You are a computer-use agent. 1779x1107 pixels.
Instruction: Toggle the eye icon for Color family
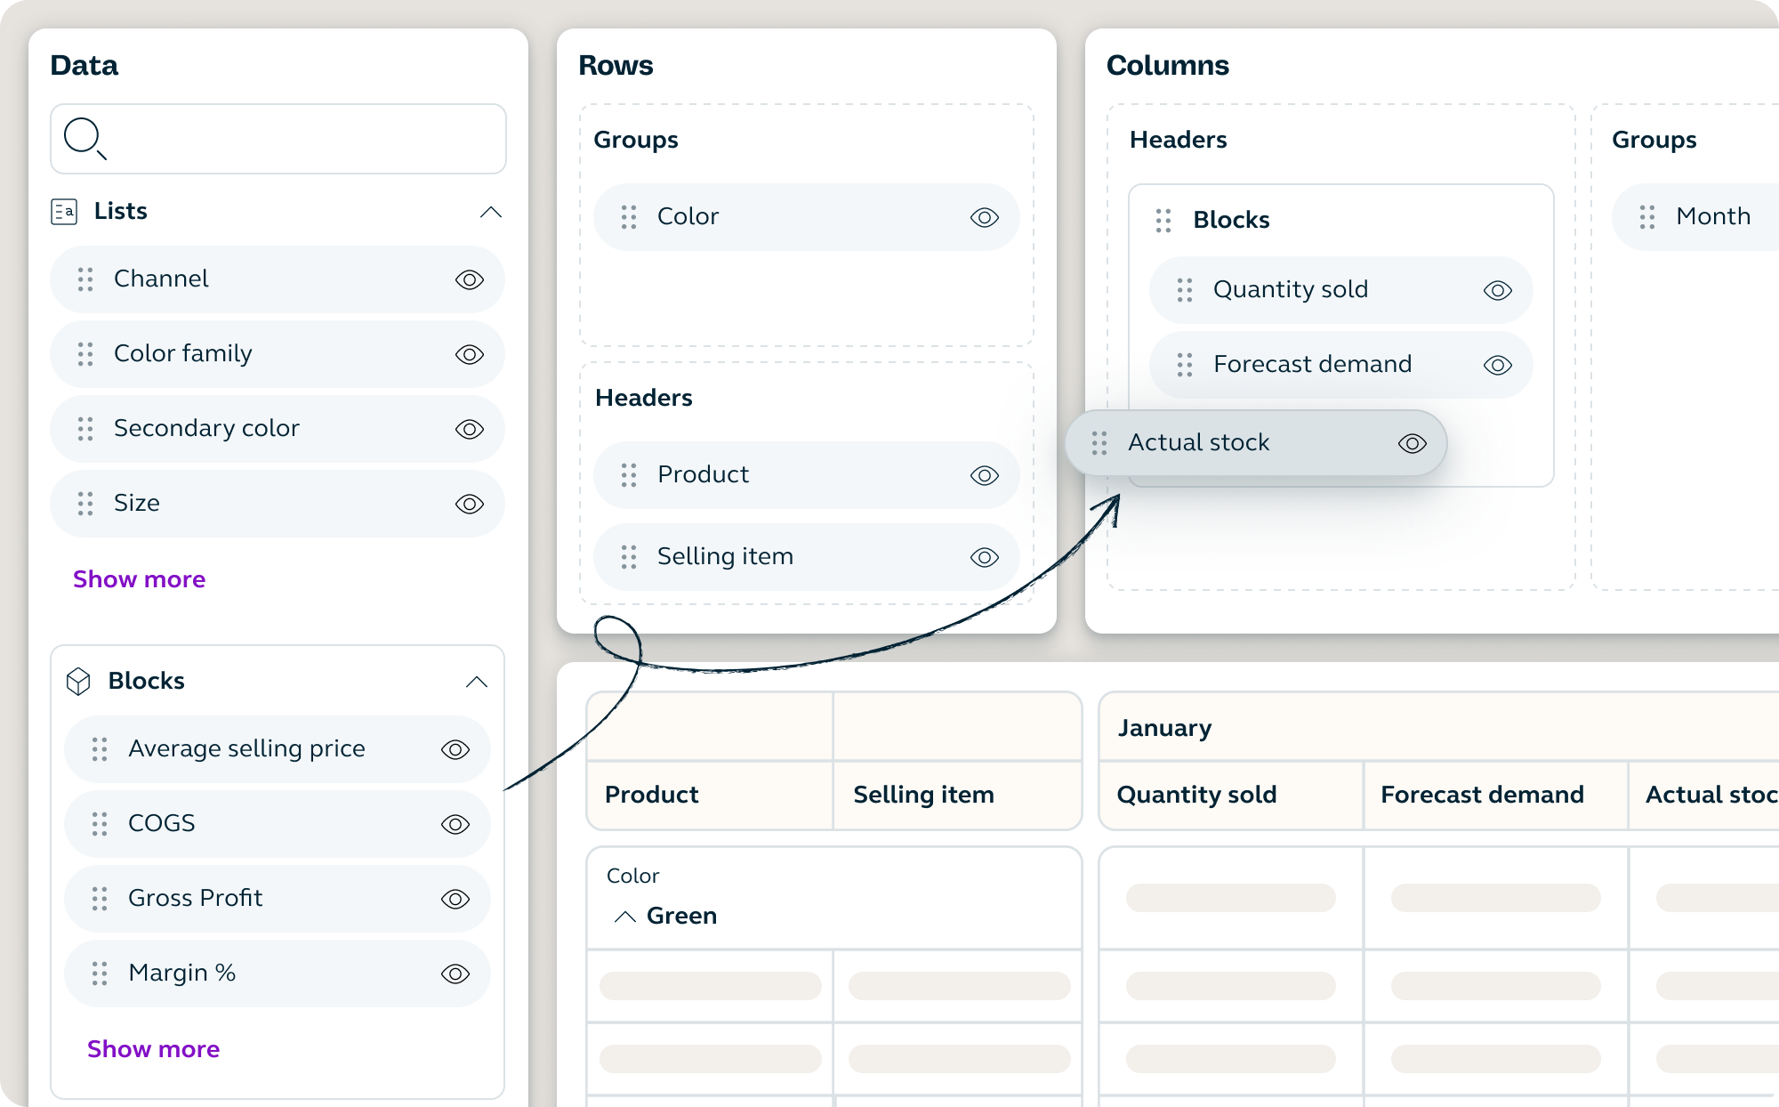tap(470, 354)
